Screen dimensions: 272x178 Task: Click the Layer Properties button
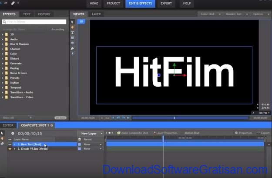[165, 133]
